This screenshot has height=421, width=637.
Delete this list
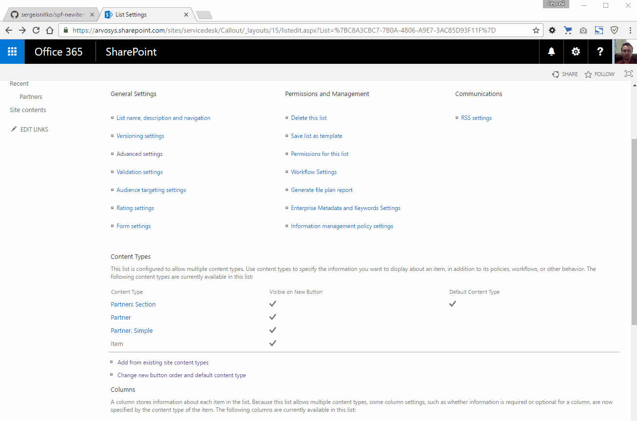click(309, 117)
